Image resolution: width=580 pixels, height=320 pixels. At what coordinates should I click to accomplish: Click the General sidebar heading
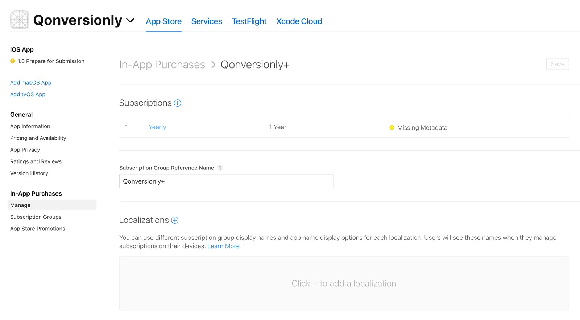click(21, 115)
